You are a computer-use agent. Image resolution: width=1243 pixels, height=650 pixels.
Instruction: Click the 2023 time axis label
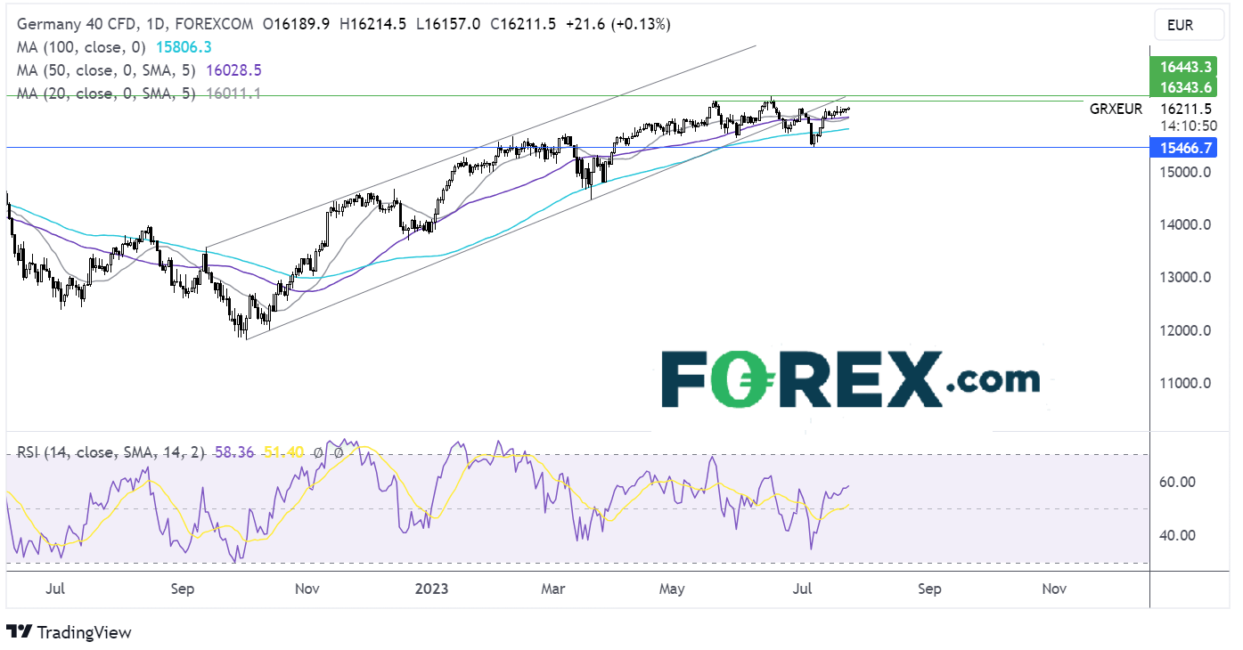pyautogui.click(x=430, y=589)
